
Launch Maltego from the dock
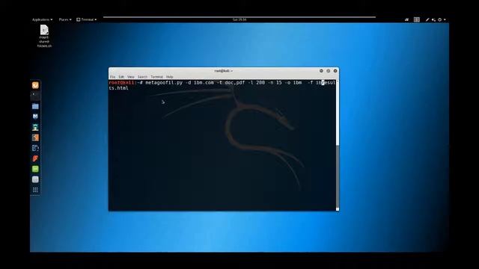click(35, 148)
